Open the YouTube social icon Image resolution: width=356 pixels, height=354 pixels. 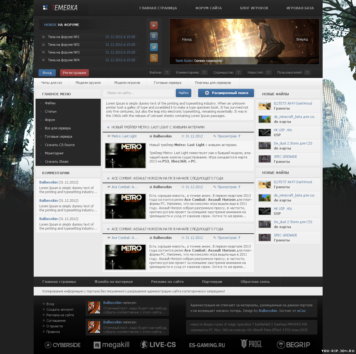[x=154, y=25]
